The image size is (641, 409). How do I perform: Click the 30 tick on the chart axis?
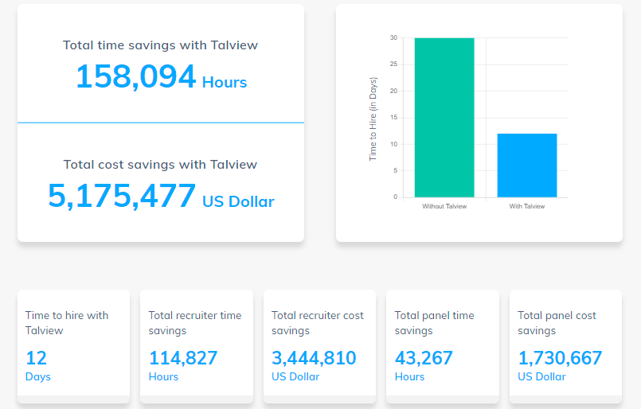tap(393, 37)
